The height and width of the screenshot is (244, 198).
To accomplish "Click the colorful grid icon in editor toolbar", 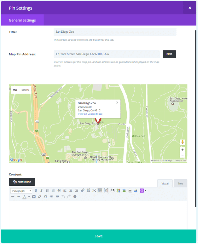I will tap(118, 190).
